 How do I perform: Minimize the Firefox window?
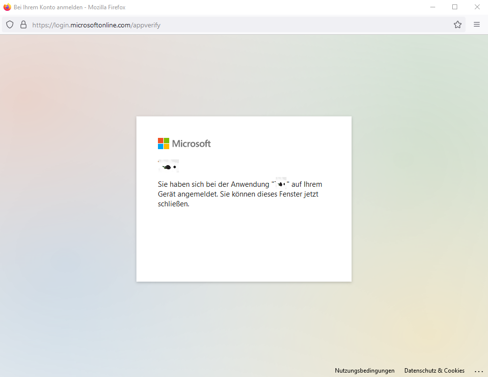(x=433, y=7)
